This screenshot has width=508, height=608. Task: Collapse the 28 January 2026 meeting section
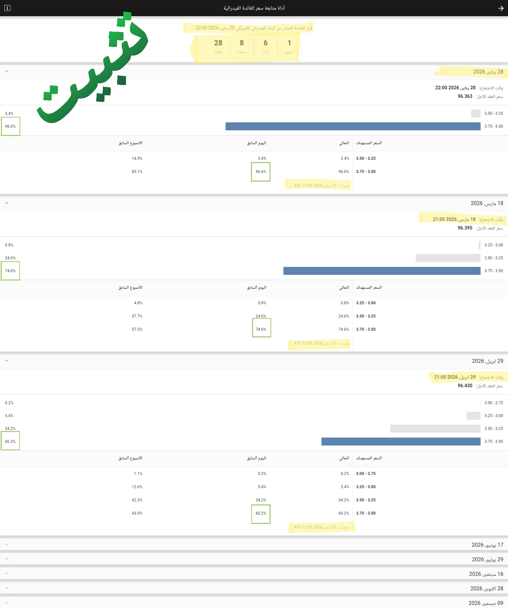[x=7, y=71]
